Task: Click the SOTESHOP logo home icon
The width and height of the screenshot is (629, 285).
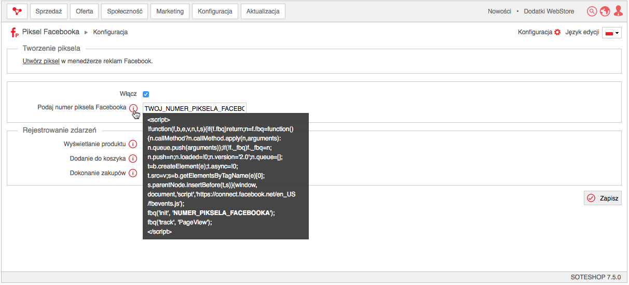Action: 17,11
